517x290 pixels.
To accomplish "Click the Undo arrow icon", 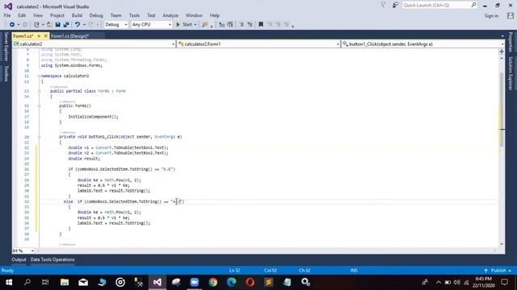I will 78,25.
